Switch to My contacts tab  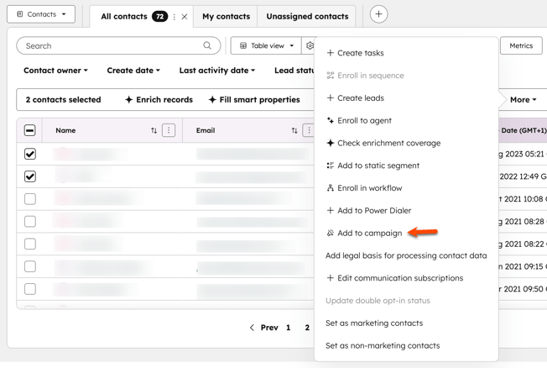tap(226, 17)
